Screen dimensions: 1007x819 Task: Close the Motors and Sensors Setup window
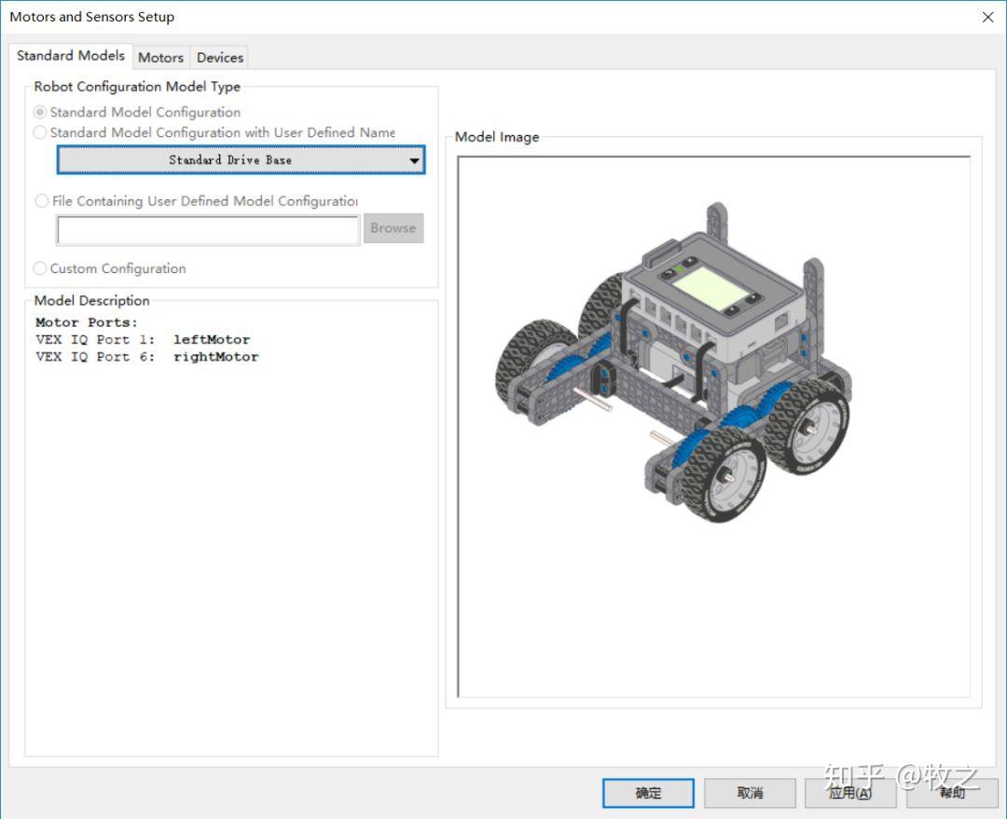click(x=987, y=17)
